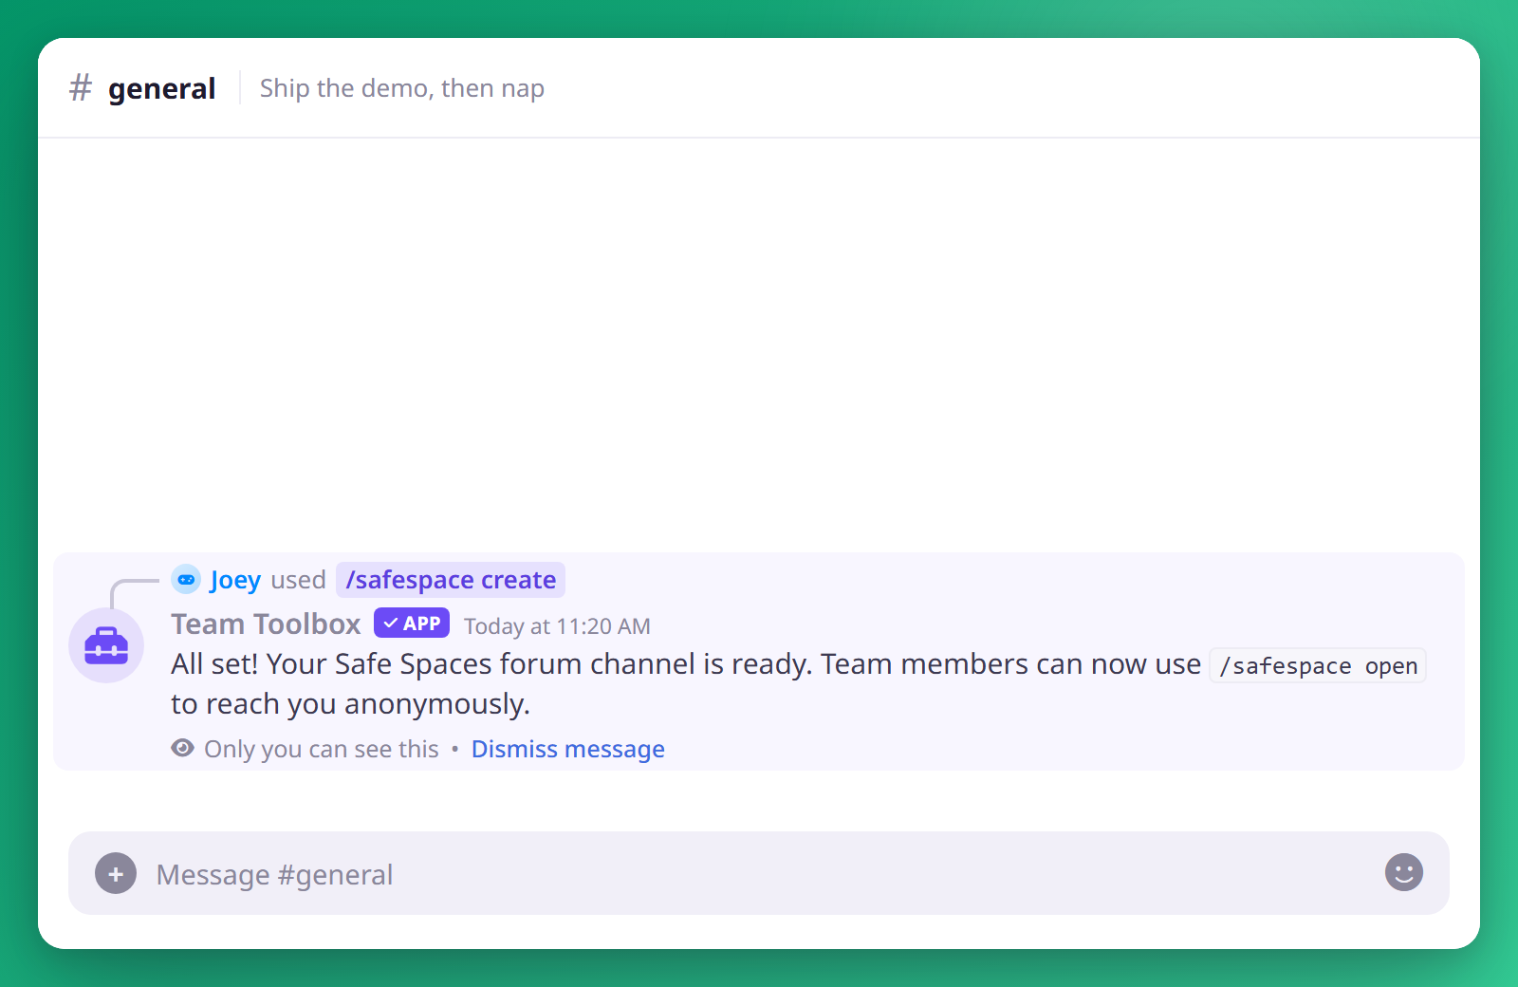
Task: Click the /safespace create command tag
Action: pos(451,580)
